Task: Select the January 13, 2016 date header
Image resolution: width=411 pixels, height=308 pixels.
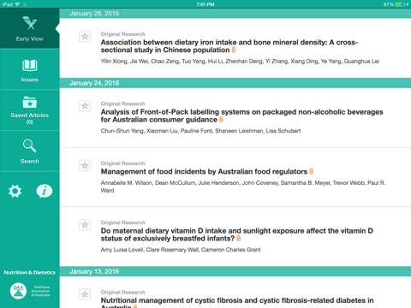Action: tap(235, 271)
